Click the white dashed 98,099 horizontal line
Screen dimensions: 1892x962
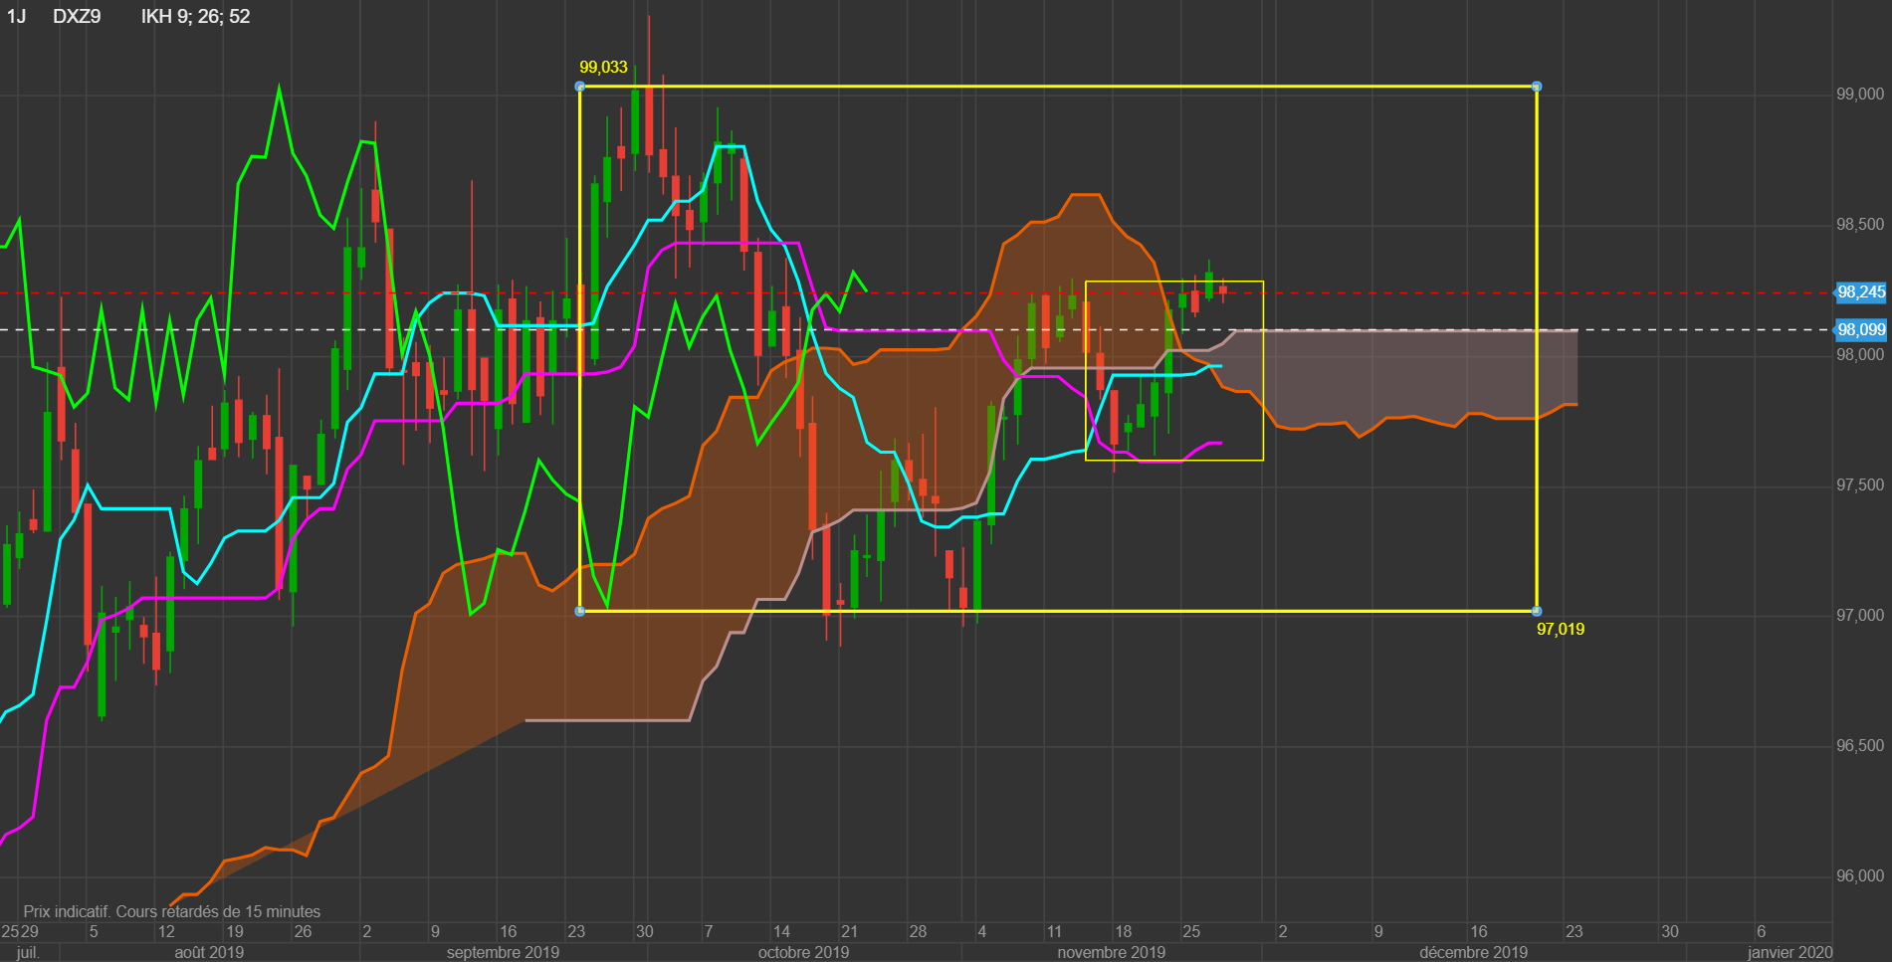pos(916,329)
